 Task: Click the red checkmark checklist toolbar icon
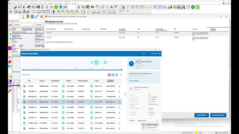pyautogui.click(x=47, y=7)
